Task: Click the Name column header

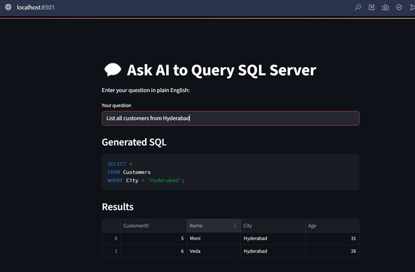Action: [209, 225]
